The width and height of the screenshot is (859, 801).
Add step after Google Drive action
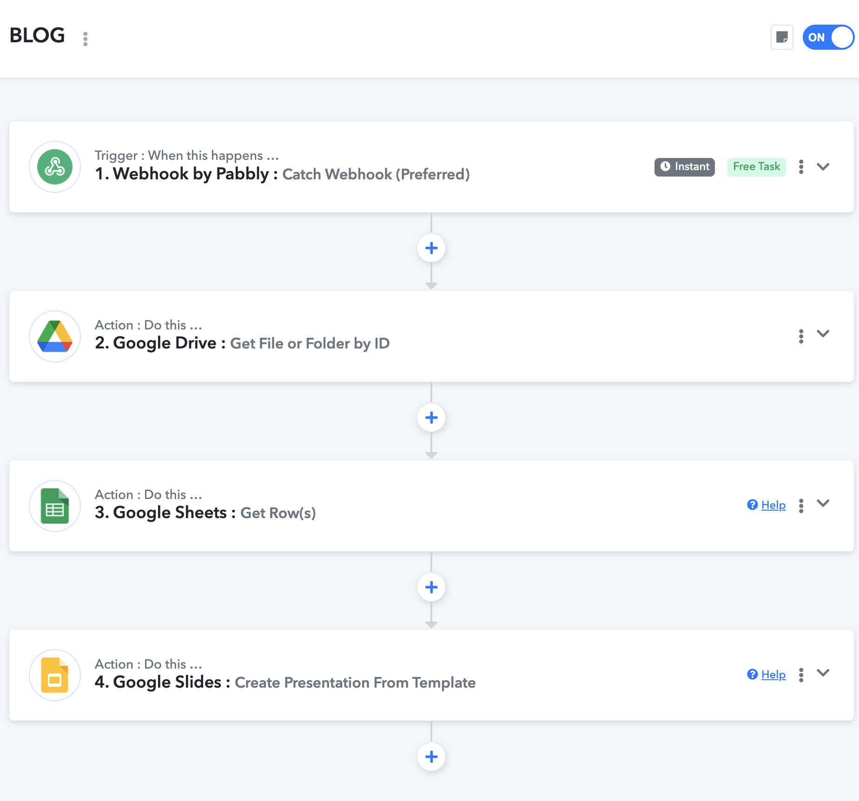(x=431, y=418)
